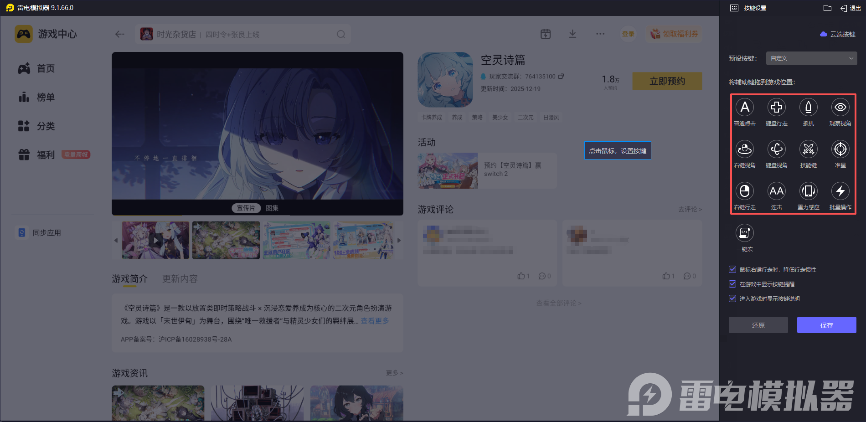Click the 美少女 tag

pyautogui.click(x=500, y=118)
